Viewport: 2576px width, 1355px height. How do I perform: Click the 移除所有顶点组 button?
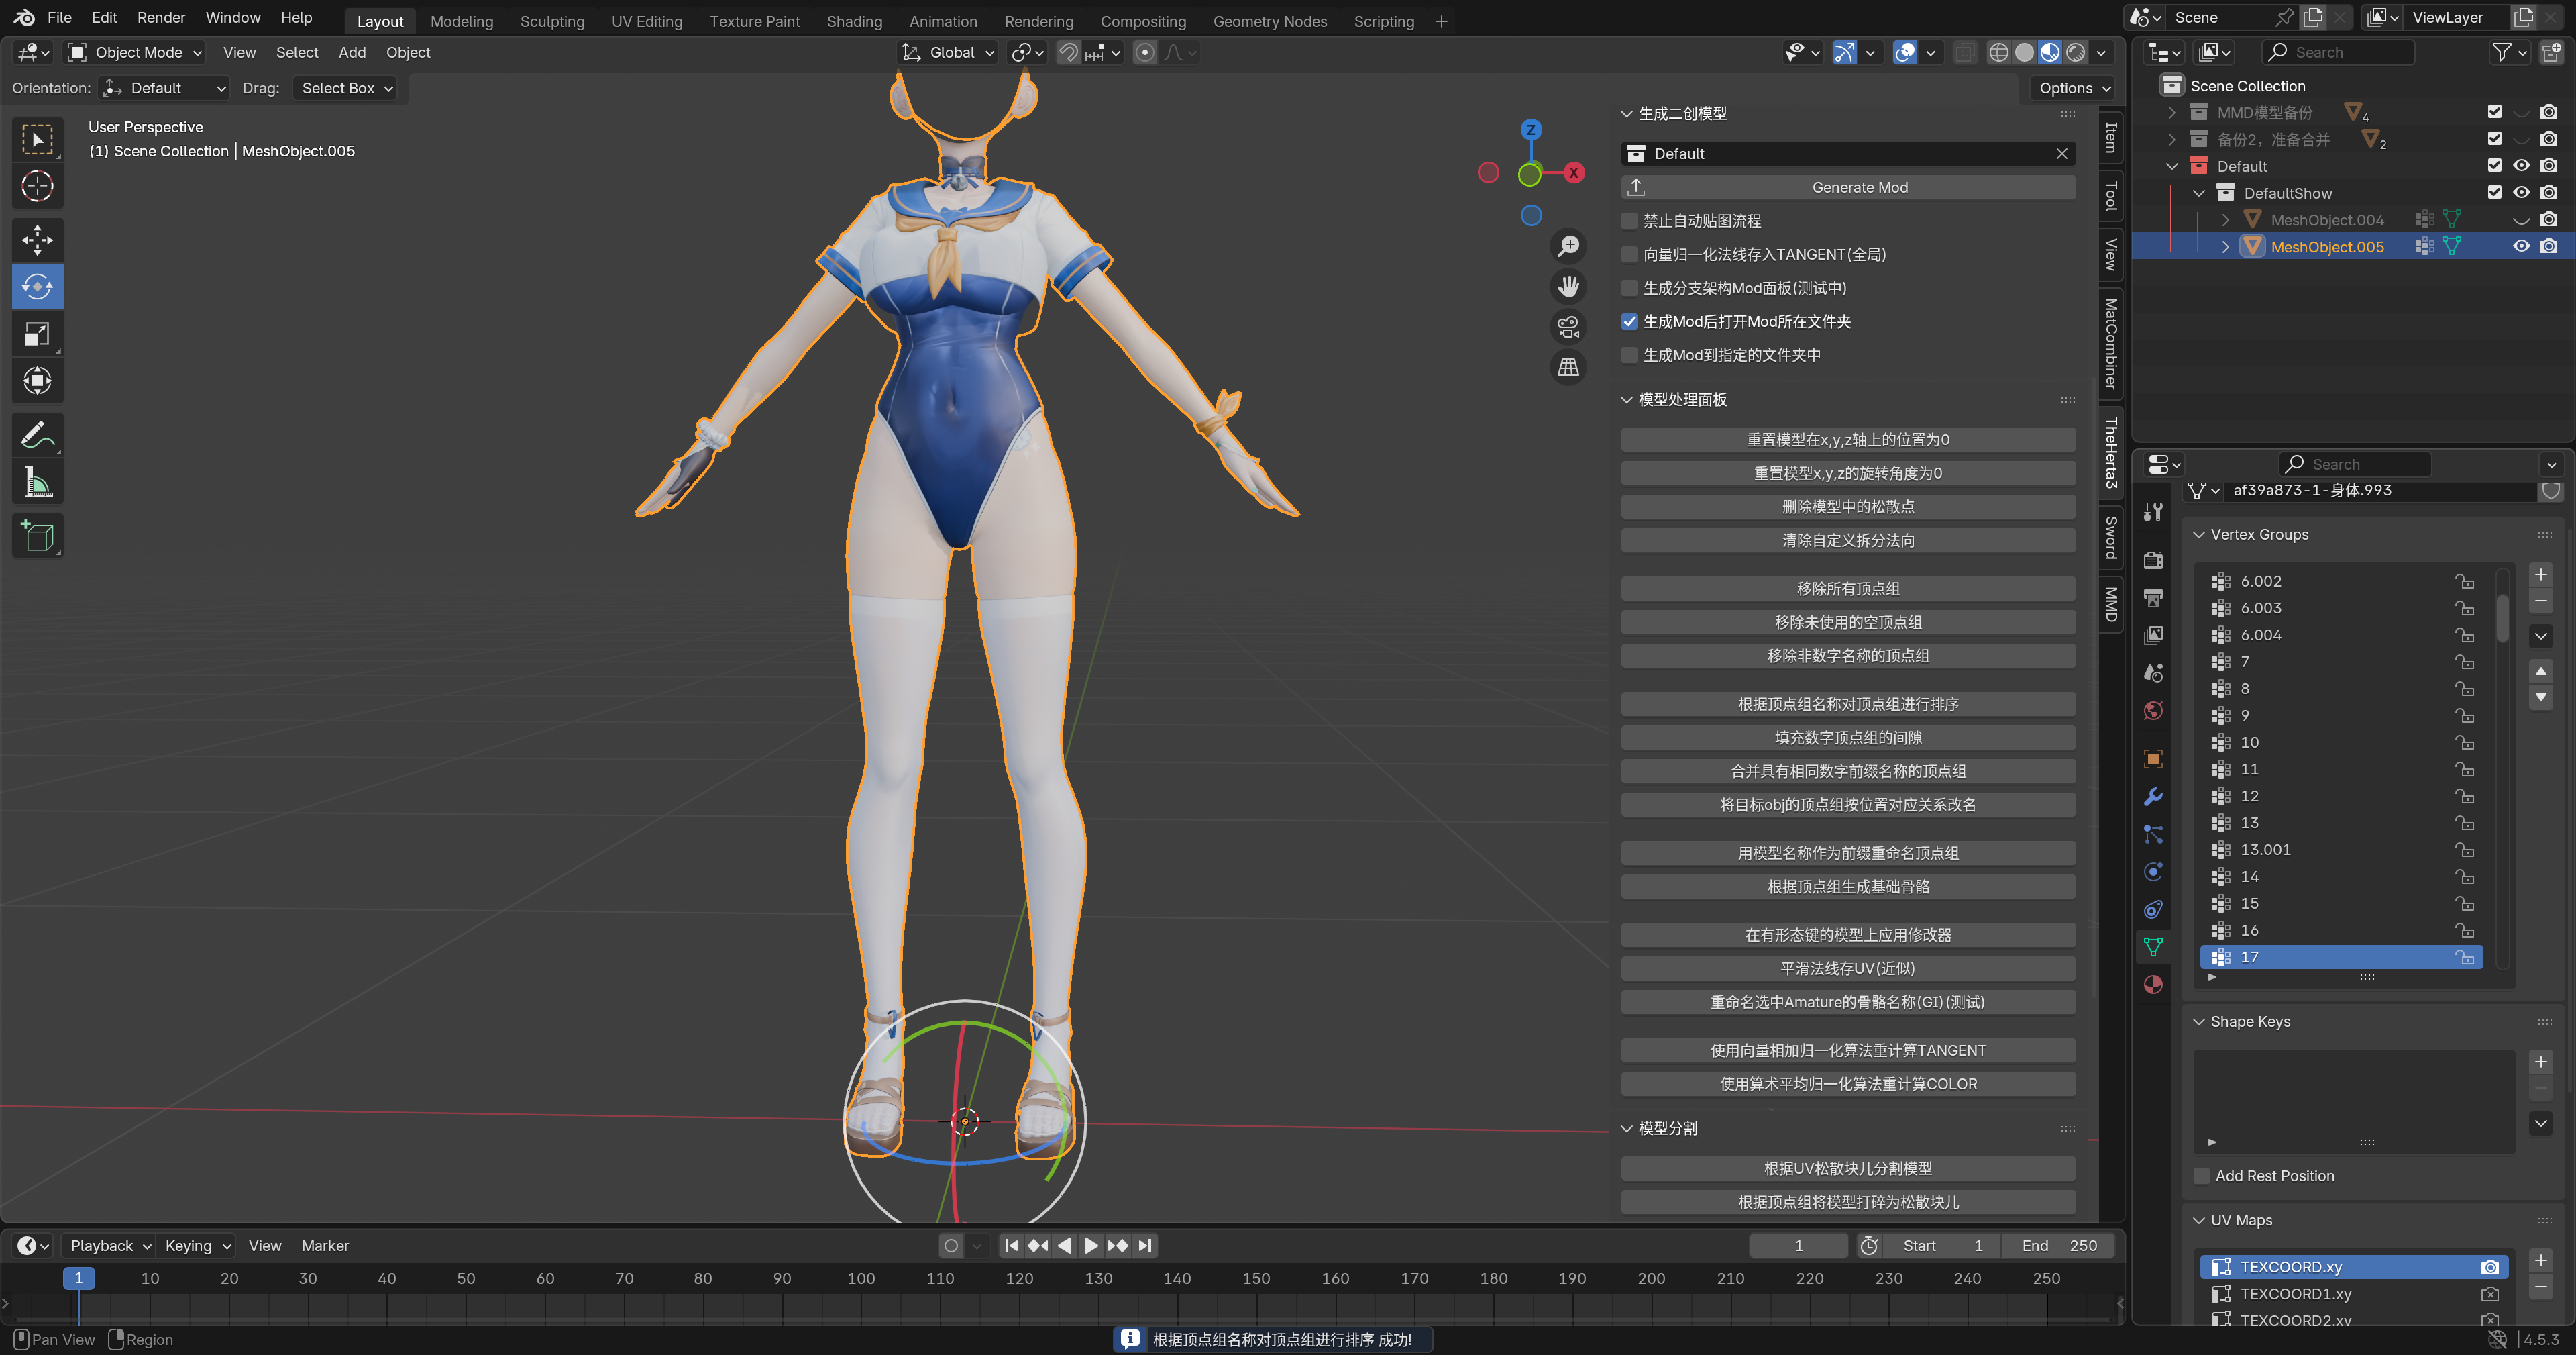[x=1847, y=589]
